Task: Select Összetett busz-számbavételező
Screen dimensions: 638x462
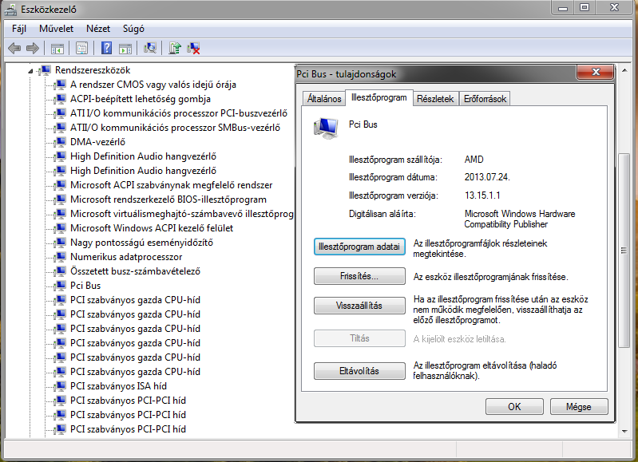Action: pyautogui.click(x=135, y=271)
